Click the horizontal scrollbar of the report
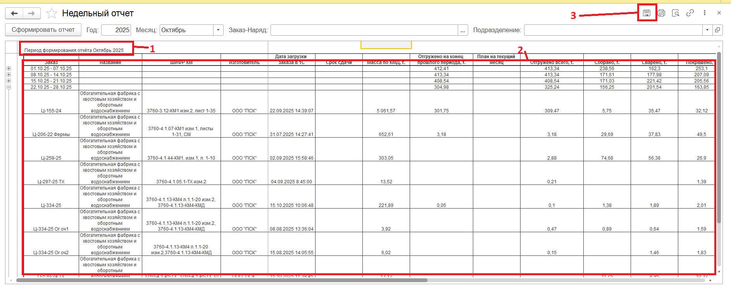 [221, 280]
